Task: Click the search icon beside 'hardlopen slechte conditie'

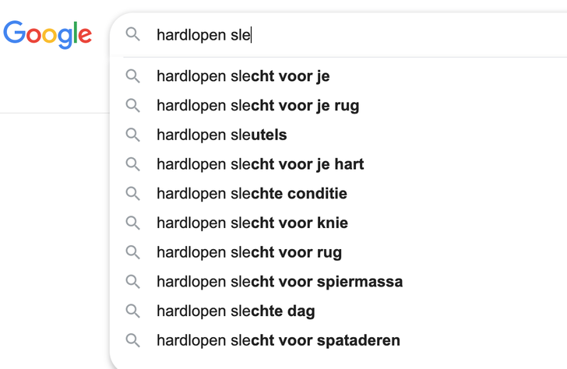Action: (133, 194)
